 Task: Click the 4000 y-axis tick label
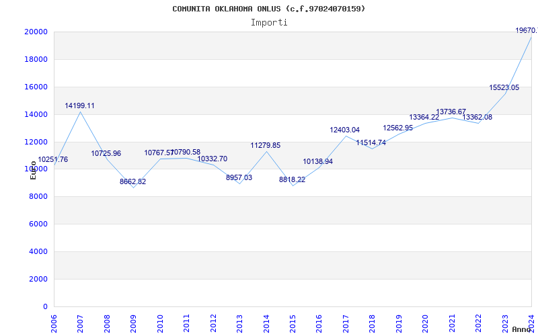38,251
